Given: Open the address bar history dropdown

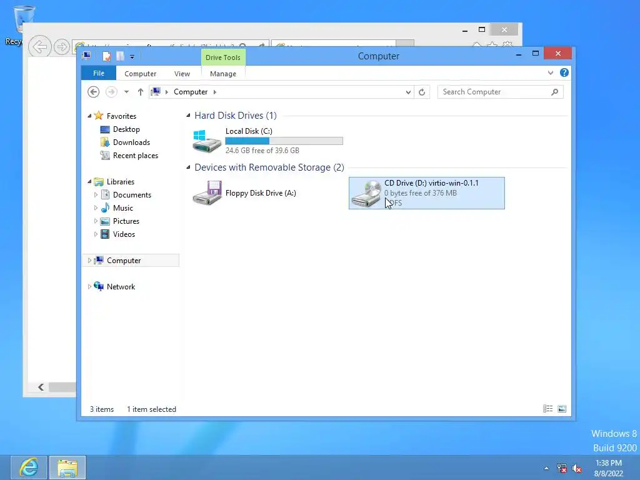Looking at the screenshot, I should point(407,92).
